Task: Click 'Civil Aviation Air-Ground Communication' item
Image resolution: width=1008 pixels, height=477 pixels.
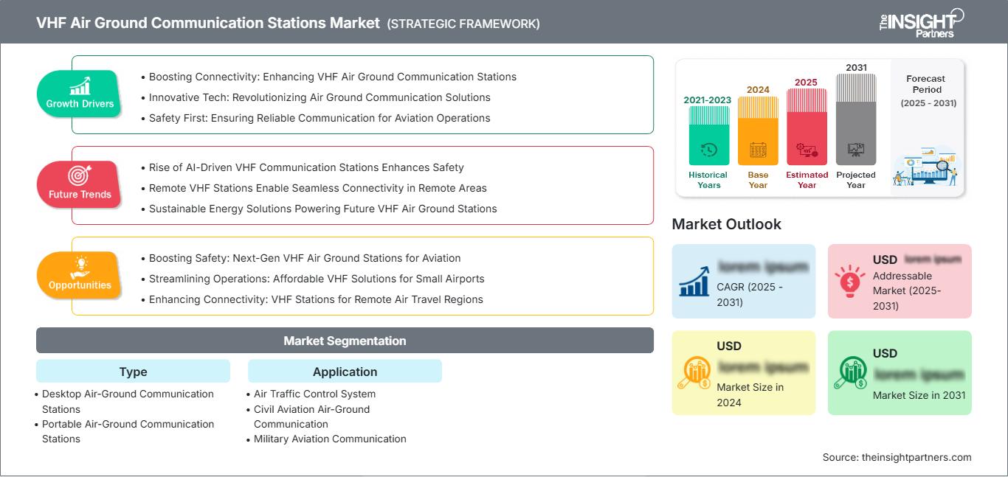Action: coord(311,417)
